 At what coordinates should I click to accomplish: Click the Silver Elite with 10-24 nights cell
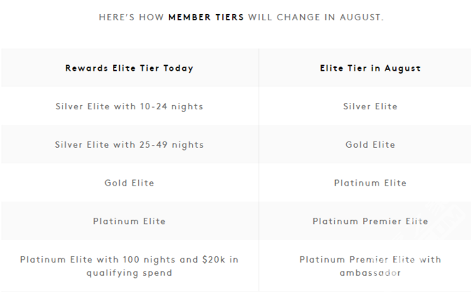click(x=130, y=106)
